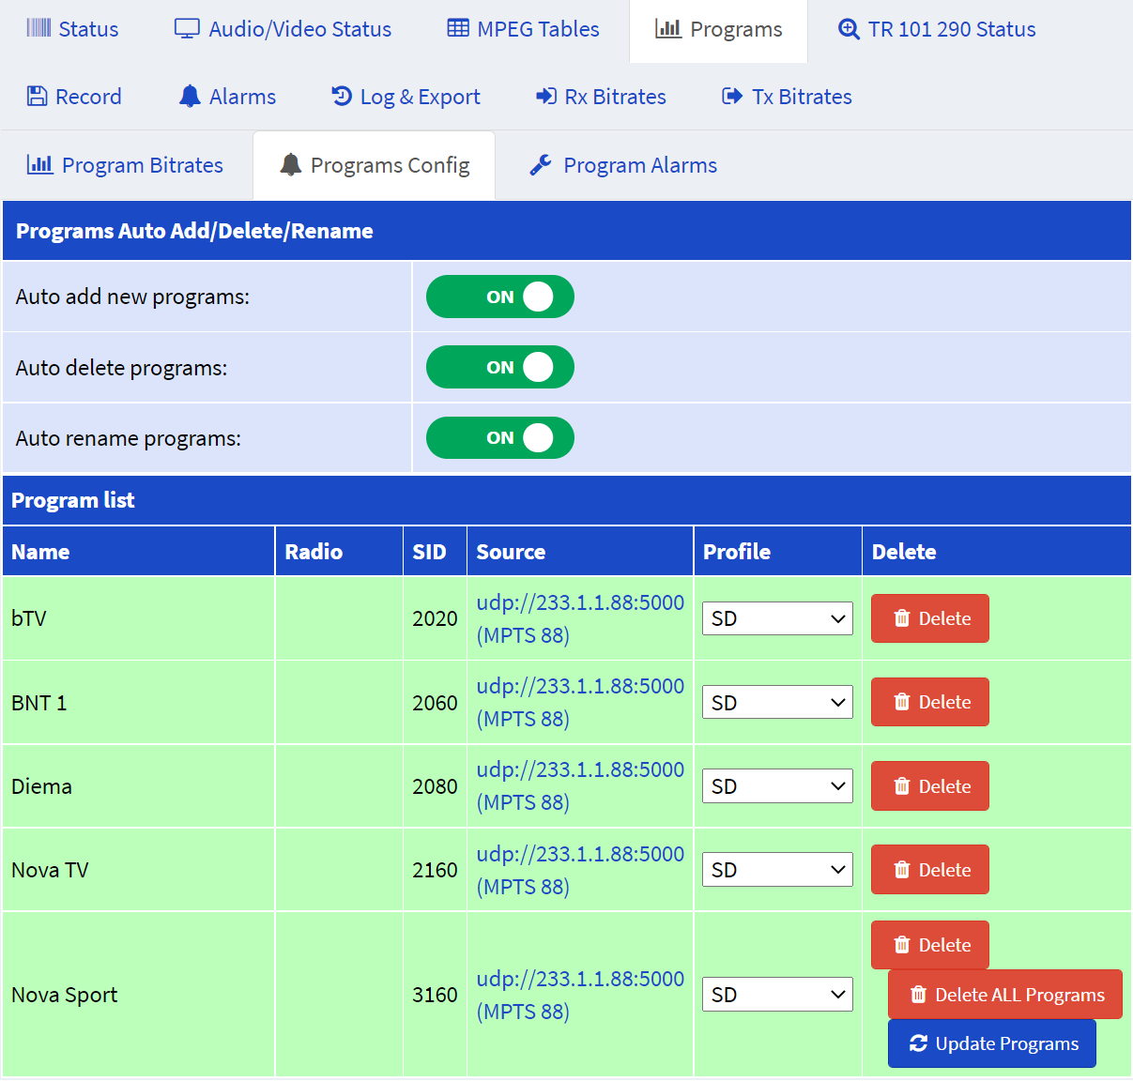Open Nova Sport's Profile dropdown
This screenshot has width=1133, height=1081.
[777, 995]
